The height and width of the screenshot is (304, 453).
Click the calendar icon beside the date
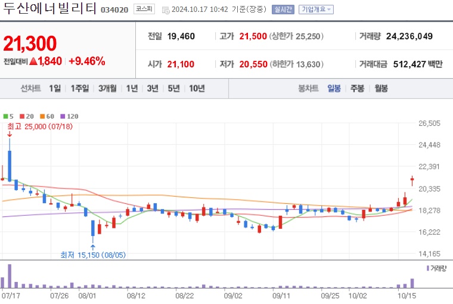click(x=166, y=10)
